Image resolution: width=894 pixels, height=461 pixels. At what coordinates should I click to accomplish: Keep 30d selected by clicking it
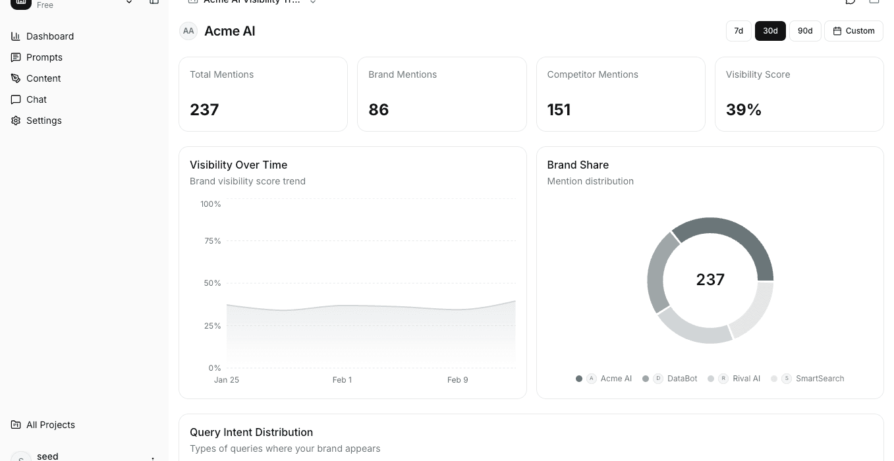(770, 31)
